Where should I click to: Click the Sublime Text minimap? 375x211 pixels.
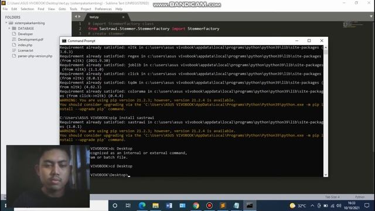[x=353, y=24]
